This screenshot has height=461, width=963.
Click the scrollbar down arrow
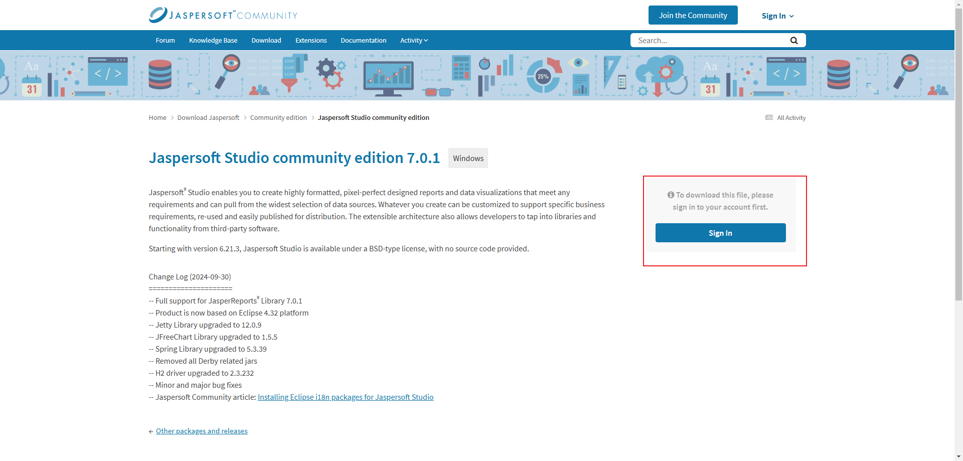point(959,457)
